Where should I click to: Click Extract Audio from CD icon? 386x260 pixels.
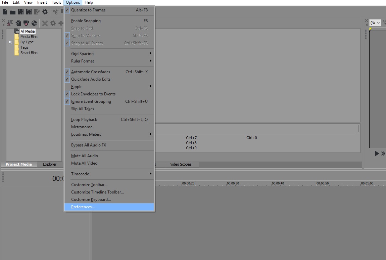(34, 23)
